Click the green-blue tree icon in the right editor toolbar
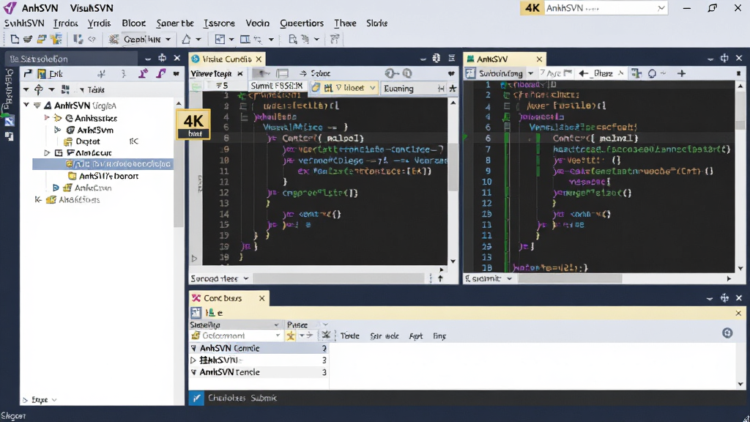 coord(636,73)
